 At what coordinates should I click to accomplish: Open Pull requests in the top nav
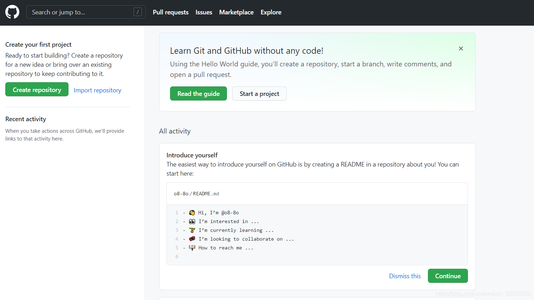pos(171,12)
